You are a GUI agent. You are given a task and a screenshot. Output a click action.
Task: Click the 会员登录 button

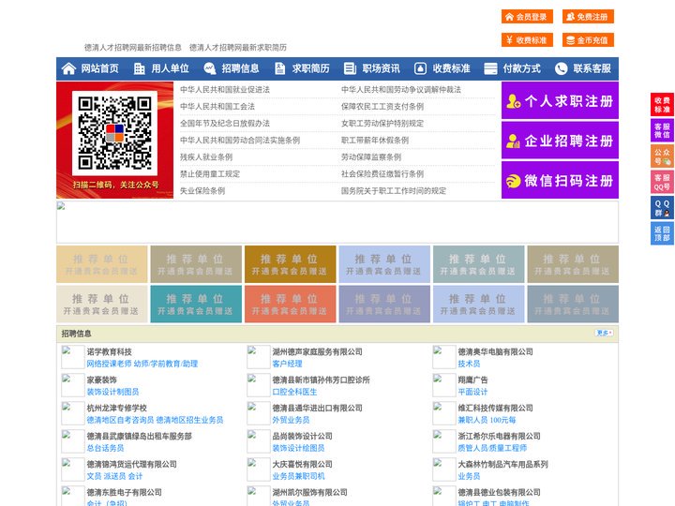[x=527, y=17]
